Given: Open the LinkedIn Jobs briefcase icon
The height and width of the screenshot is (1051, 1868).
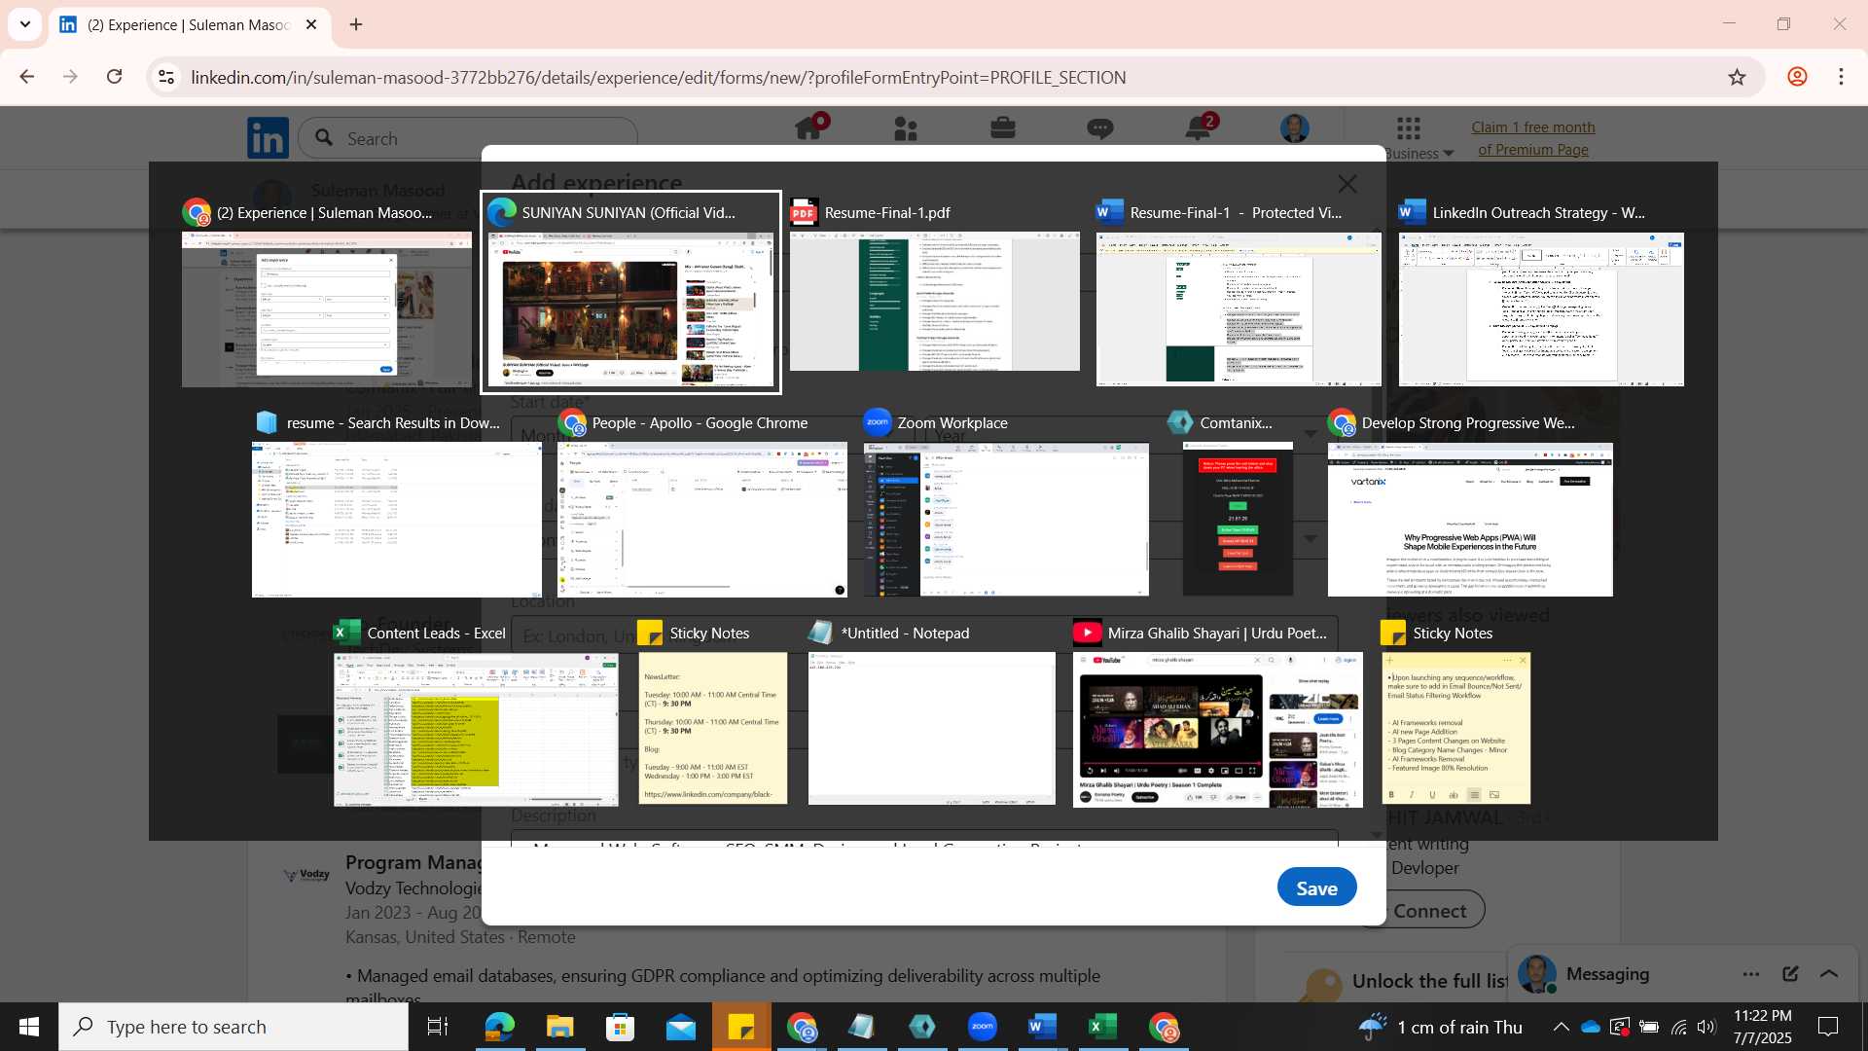Looking at the screenshot, I should [x=1003, y=127].
